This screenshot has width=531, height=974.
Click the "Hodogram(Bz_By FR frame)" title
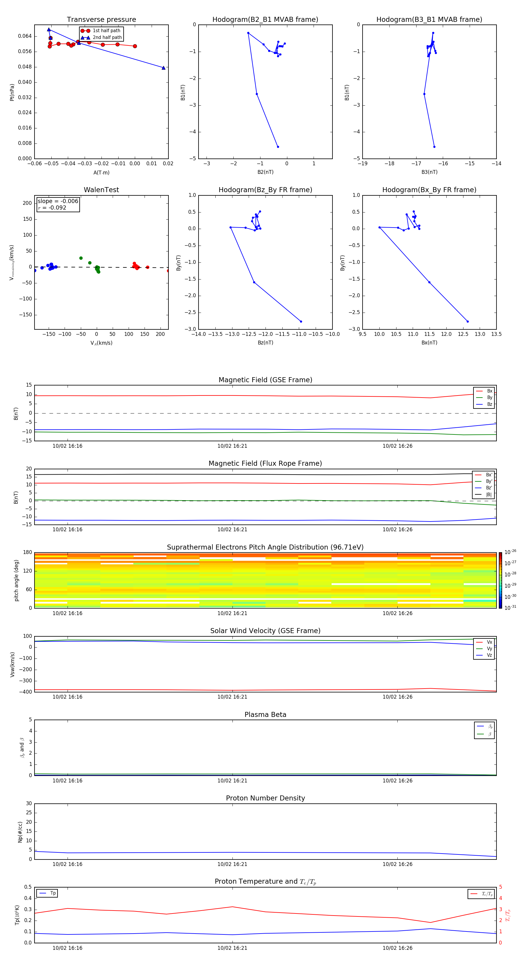tap(265, 190)
